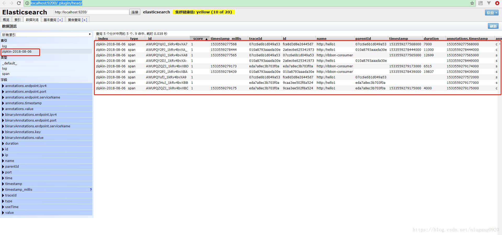Expand the parentId field filter

coord(47,166)
